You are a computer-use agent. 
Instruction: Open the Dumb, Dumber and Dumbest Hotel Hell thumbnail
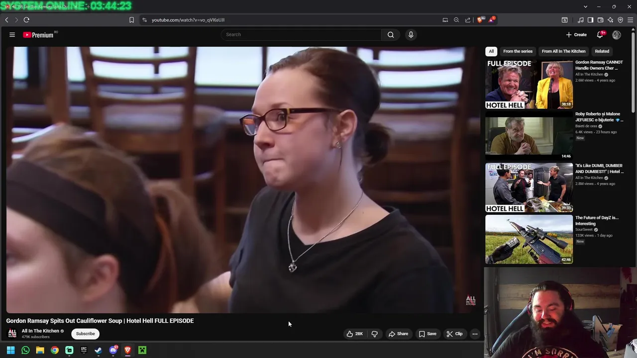pos(529,187)
